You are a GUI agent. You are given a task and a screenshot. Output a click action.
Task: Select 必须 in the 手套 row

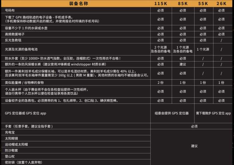coord(194,126)
